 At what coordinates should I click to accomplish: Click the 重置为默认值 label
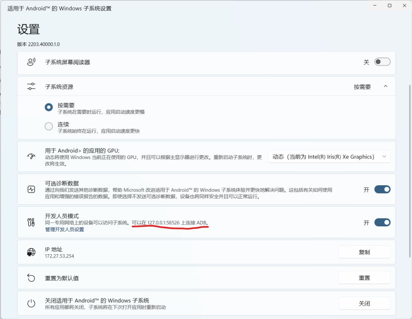[x=62, y=278]
